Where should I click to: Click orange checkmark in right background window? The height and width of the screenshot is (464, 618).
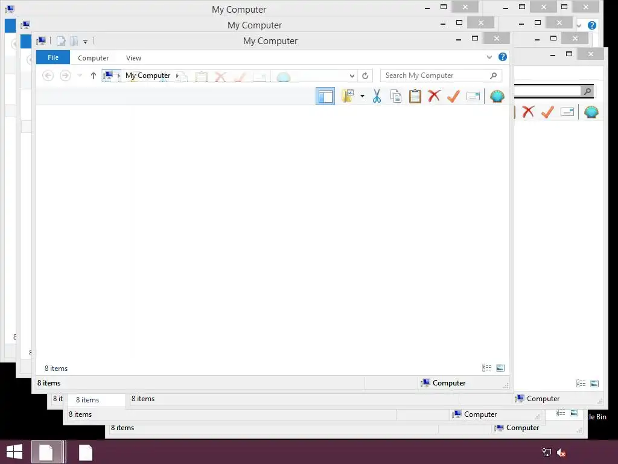[x=547, y=112]
